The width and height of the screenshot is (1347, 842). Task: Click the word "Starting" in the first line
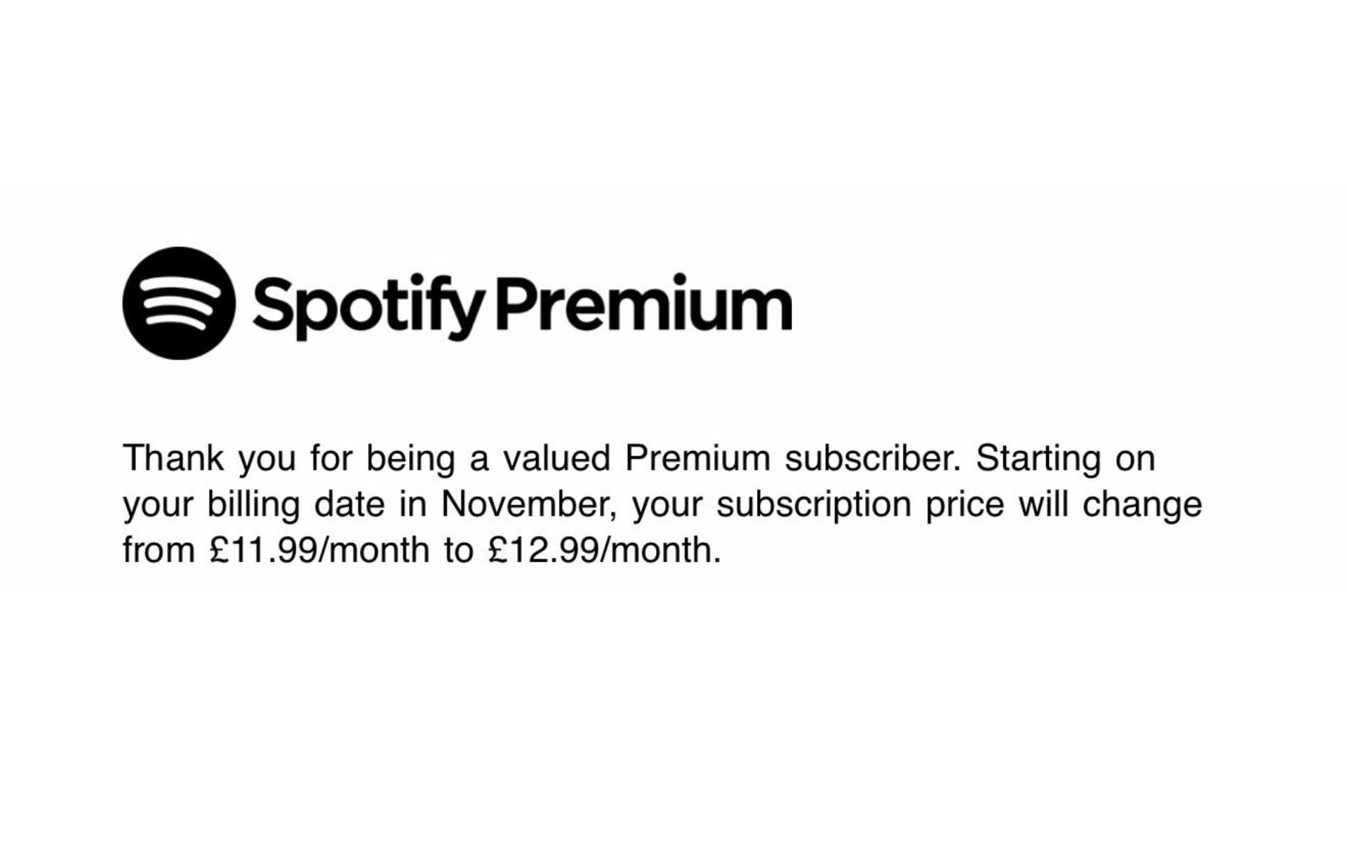pyautogui.click(x=1038, y=459)
